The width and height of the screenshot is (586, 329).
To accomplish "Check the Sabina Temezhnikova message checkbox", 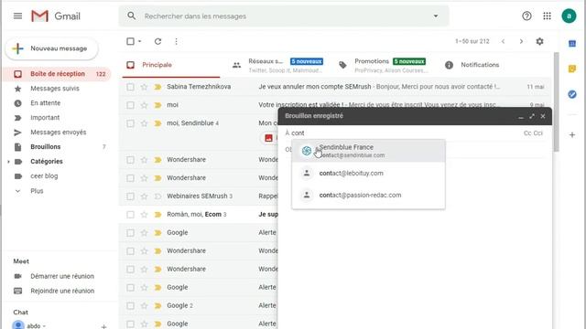I will [130, 87].
